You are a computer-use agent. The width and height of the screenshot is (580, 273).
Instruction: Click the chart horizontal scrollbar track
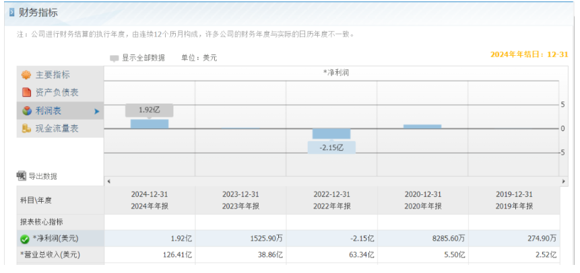[x=336, y=182]
